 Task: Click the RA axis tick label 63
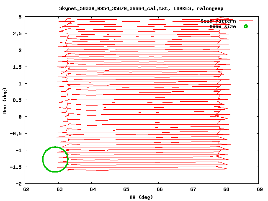click(x=59, y=189)
